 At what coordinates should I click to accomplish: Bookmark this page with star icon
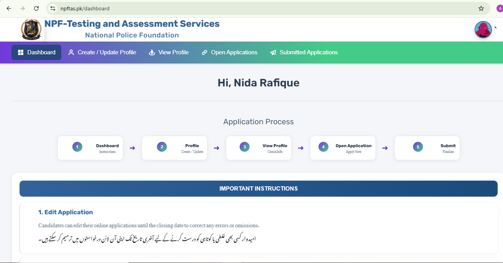pyautogui.click(x=481, y=8)
